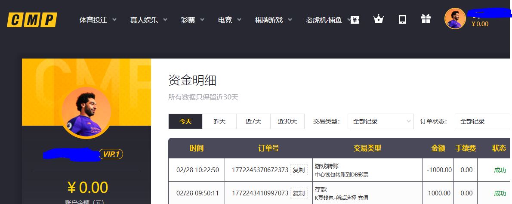This screenshot has height=204, width=512.
Task: Click the VIP.1 badge
Action: (111, 154)
